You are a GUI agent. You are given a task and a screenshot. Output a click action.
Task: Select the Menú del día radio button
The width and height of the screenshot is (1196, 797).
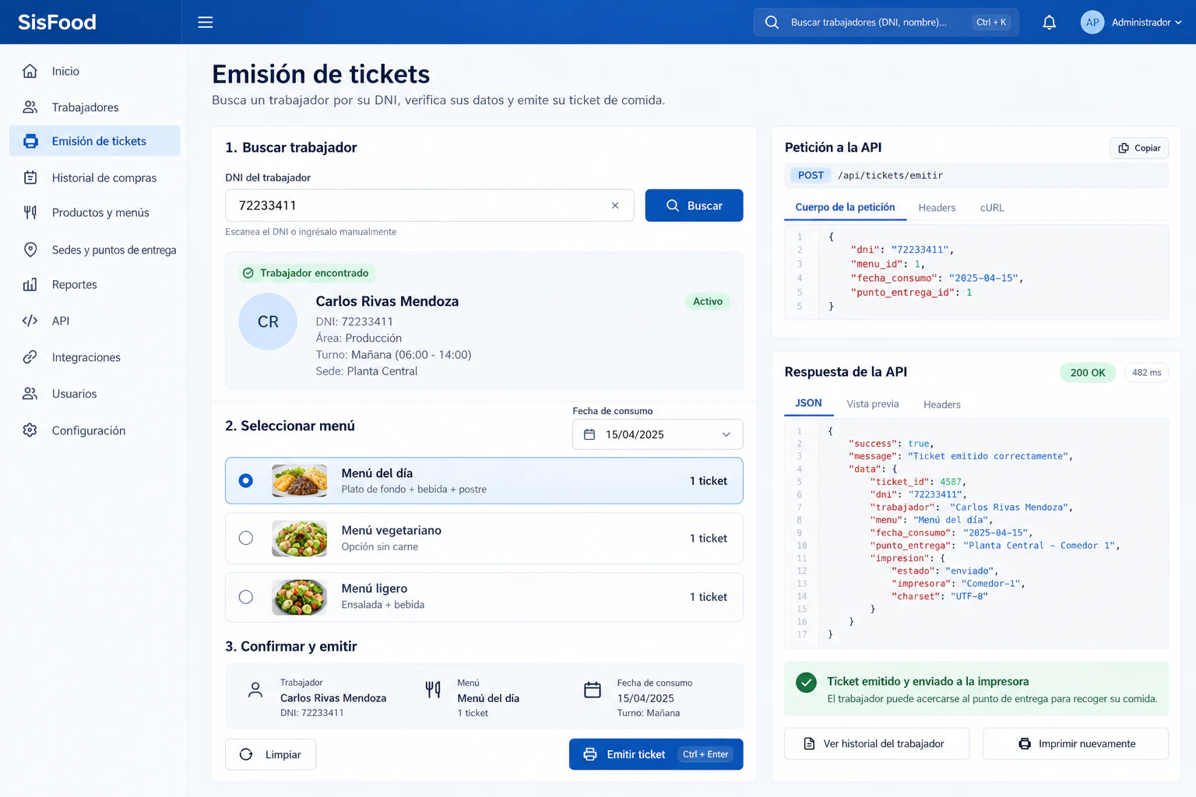246,481
